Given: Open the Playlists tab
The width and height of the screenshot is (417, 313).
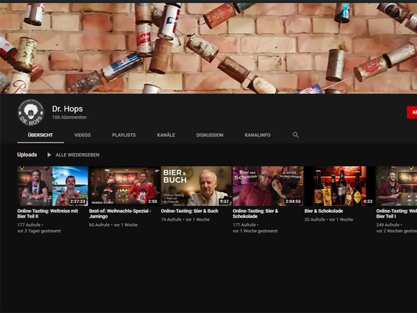Looking at the screenshot, I should click(124, 135).
